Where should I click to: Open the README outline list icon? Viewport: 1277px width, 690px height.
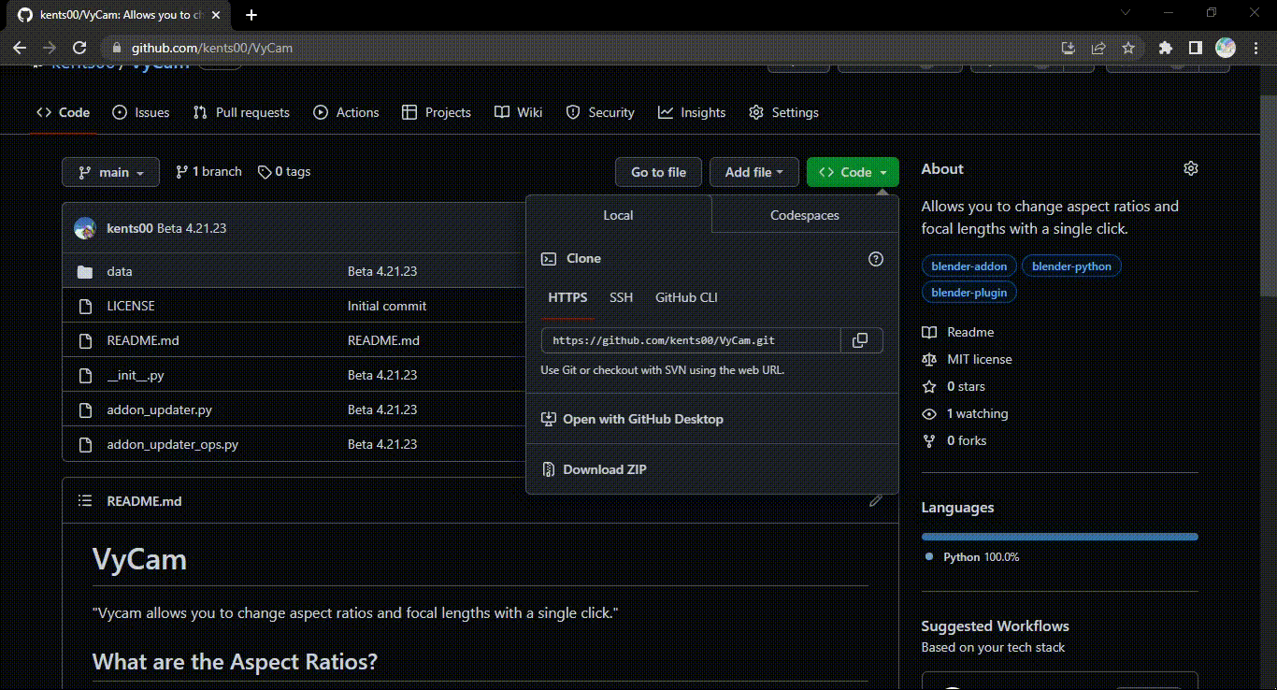[85, 501]
